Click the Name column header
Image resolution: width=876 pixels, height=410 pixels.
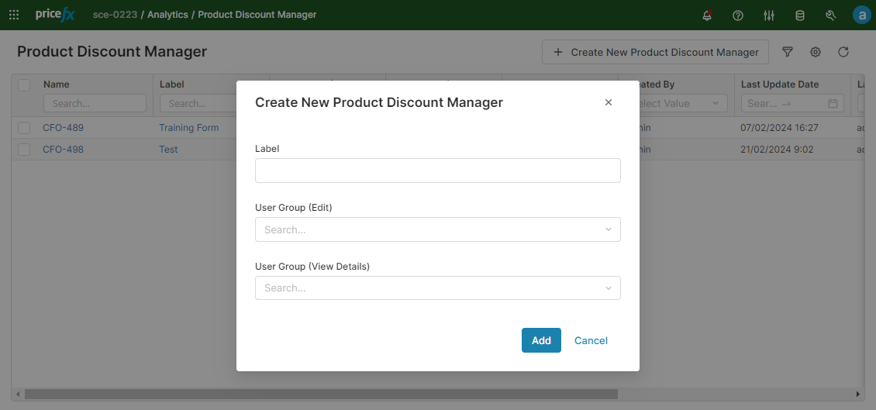pyautogui.click(x=57, y=84)
